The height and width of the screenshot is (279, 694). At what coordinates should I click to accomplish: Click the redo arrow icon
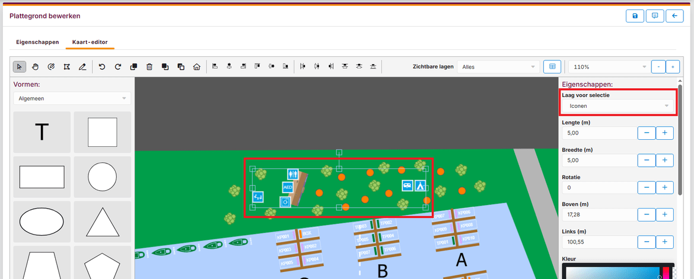[117, 67]
